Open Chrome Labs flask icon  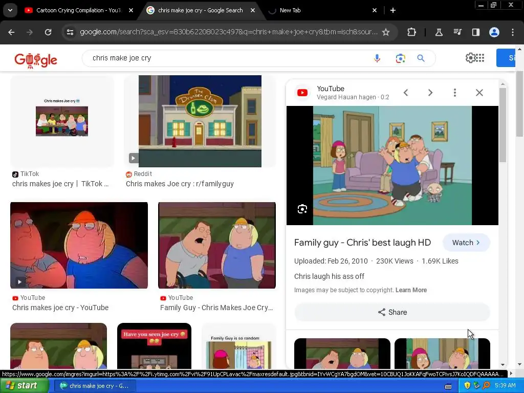point(439,32)
